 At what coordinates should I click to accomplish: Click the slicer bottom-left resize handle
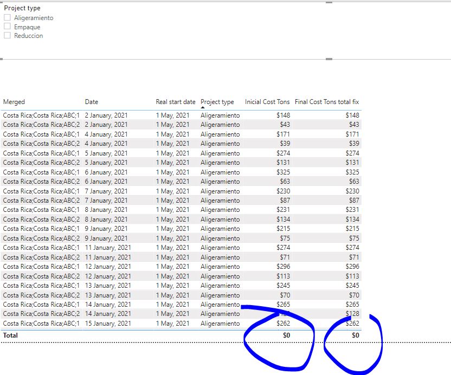pos(2,59)
